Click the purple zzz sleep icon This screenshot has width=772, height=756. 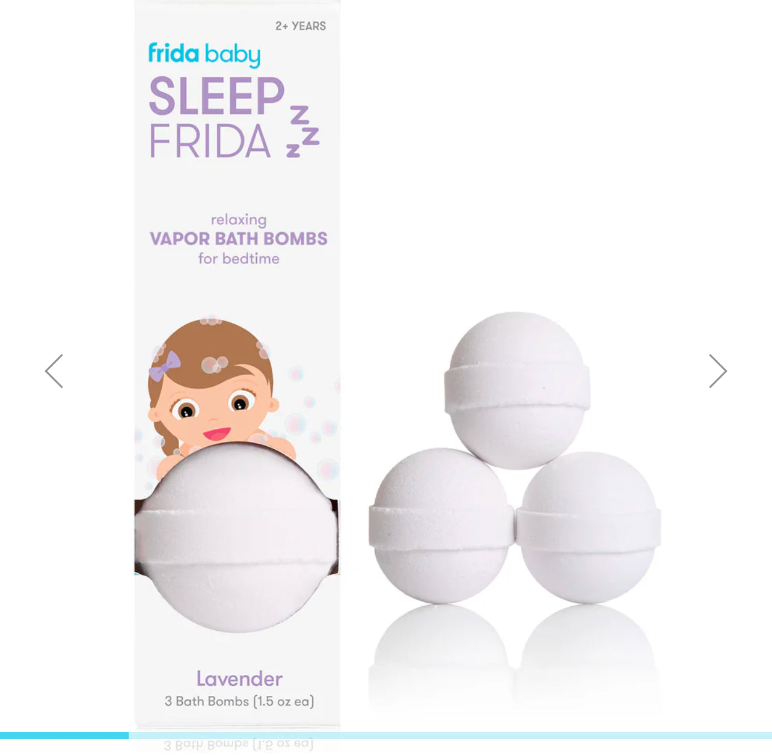point(303,131)
